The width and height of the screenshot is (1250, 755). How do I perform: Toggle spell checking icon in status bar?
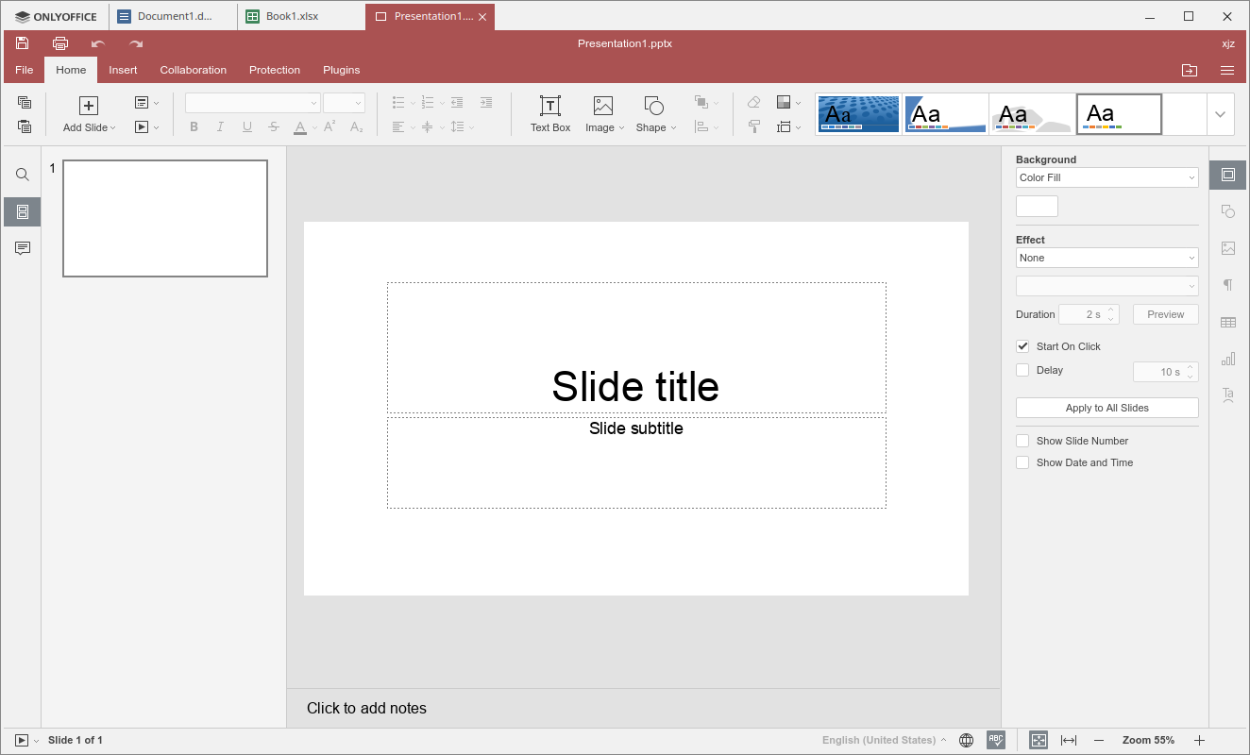[996, 741]
